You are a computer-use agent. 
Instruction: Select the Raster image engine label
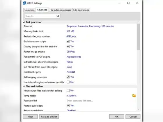click(x=34, y=52)
